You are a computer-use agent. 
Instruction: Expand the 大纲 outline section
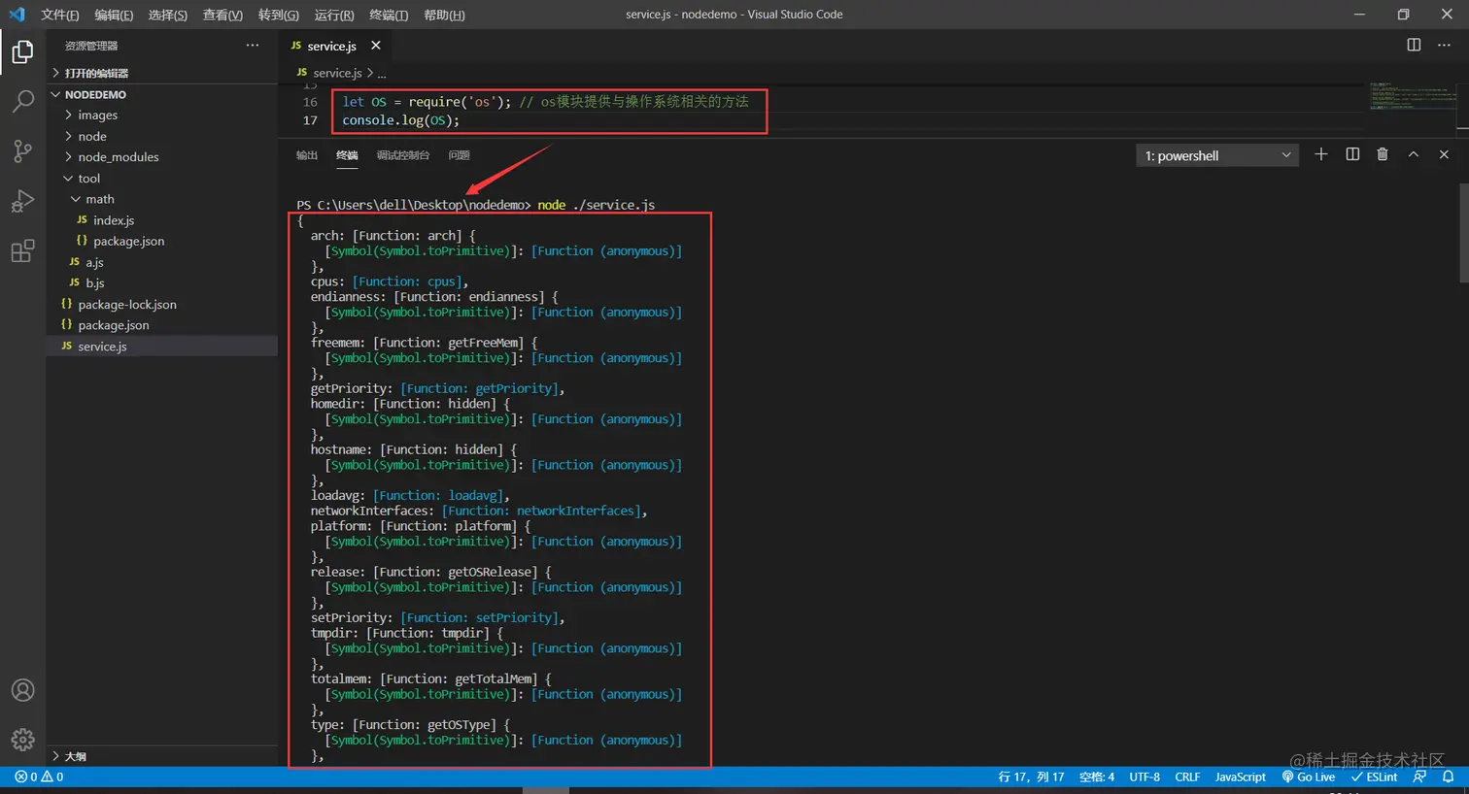click(162, 756)
